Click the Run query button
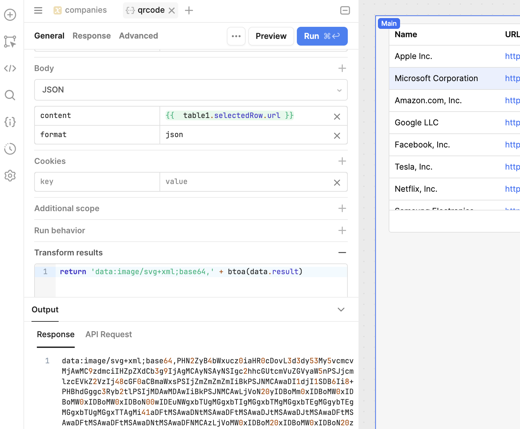520x429 pixels. (322, 36)
